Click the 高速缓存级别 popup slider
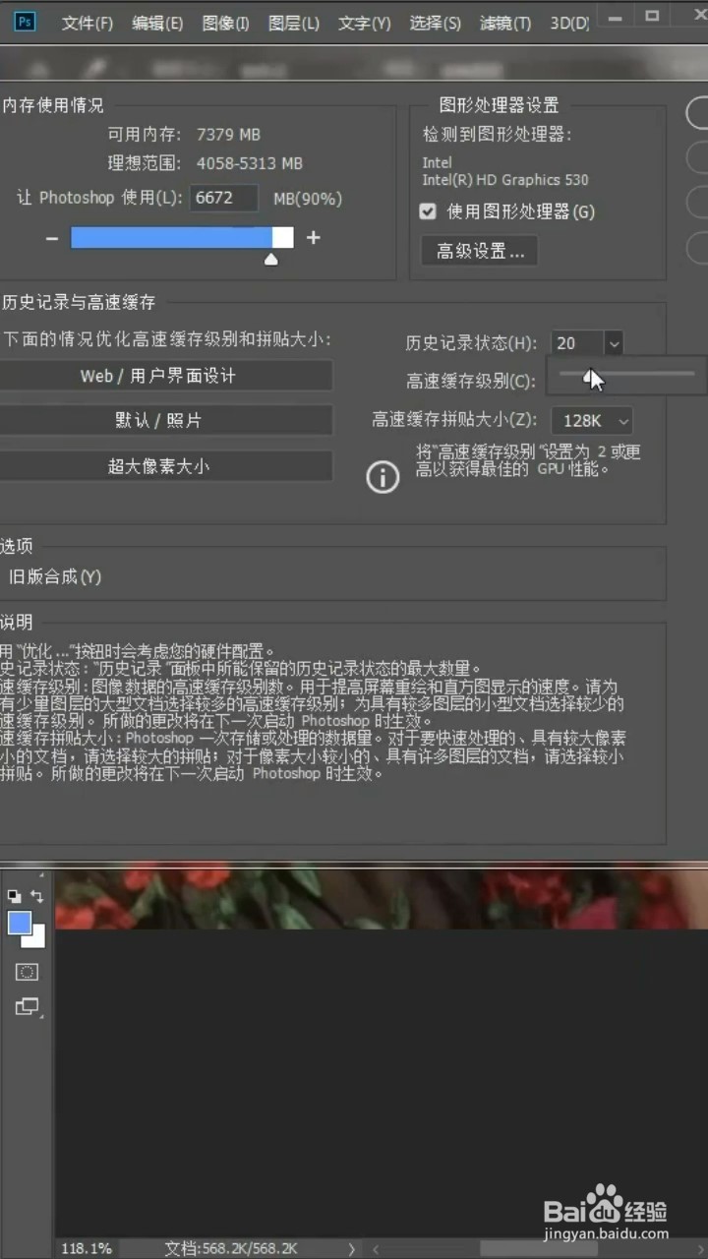 click(x=625, y=375)
